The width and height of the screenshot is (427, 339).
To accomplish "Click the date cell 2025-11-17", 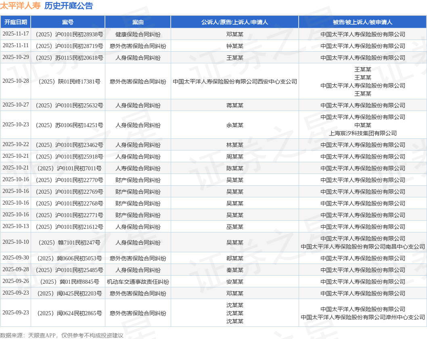I will tap(15, 34).
